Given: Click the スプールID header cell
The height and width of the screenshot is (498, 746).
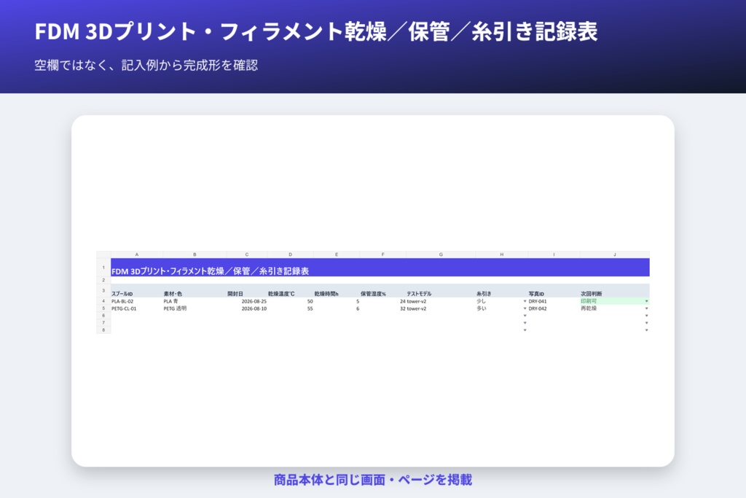Looking at the screenshot, I should [x=137, y=291].
